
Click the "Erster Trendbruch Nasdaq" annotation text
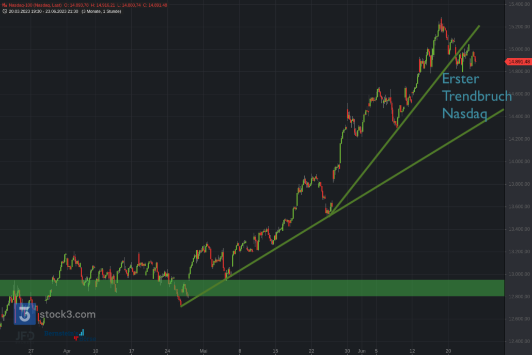477,96
